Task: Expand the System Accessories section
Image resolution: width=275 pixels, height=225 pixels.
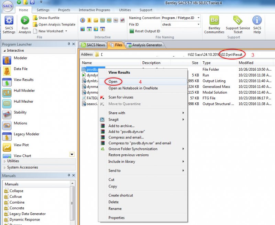Action: (x=4, y=167)
